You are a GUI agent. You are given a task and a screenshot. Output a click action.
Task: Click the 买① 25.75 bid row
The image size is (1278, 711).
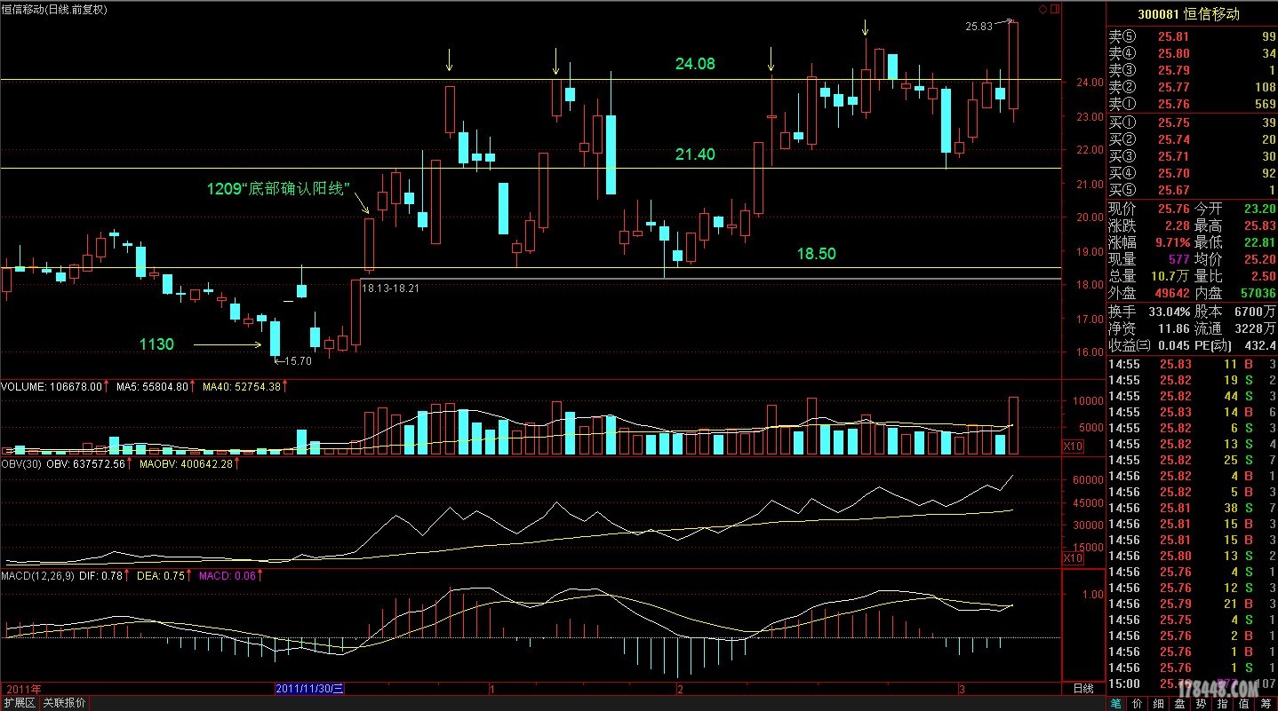(x=1191, y=122)
